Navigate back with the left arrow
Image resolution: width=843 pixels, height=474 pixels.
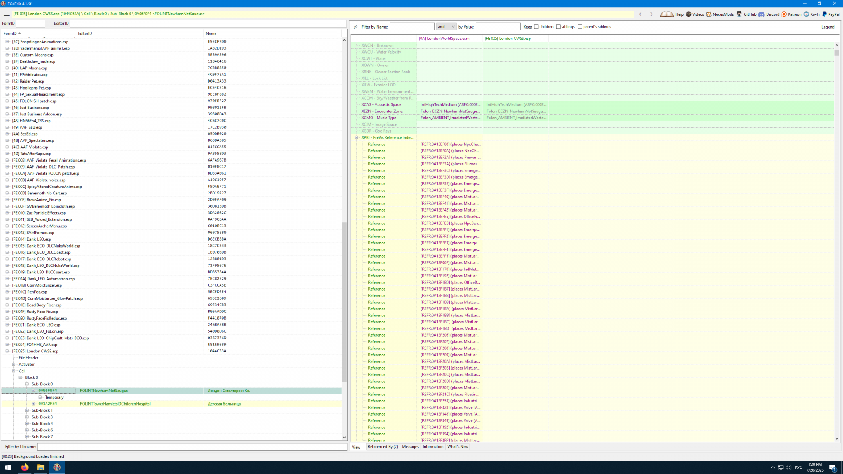click(x=640, y=14)
